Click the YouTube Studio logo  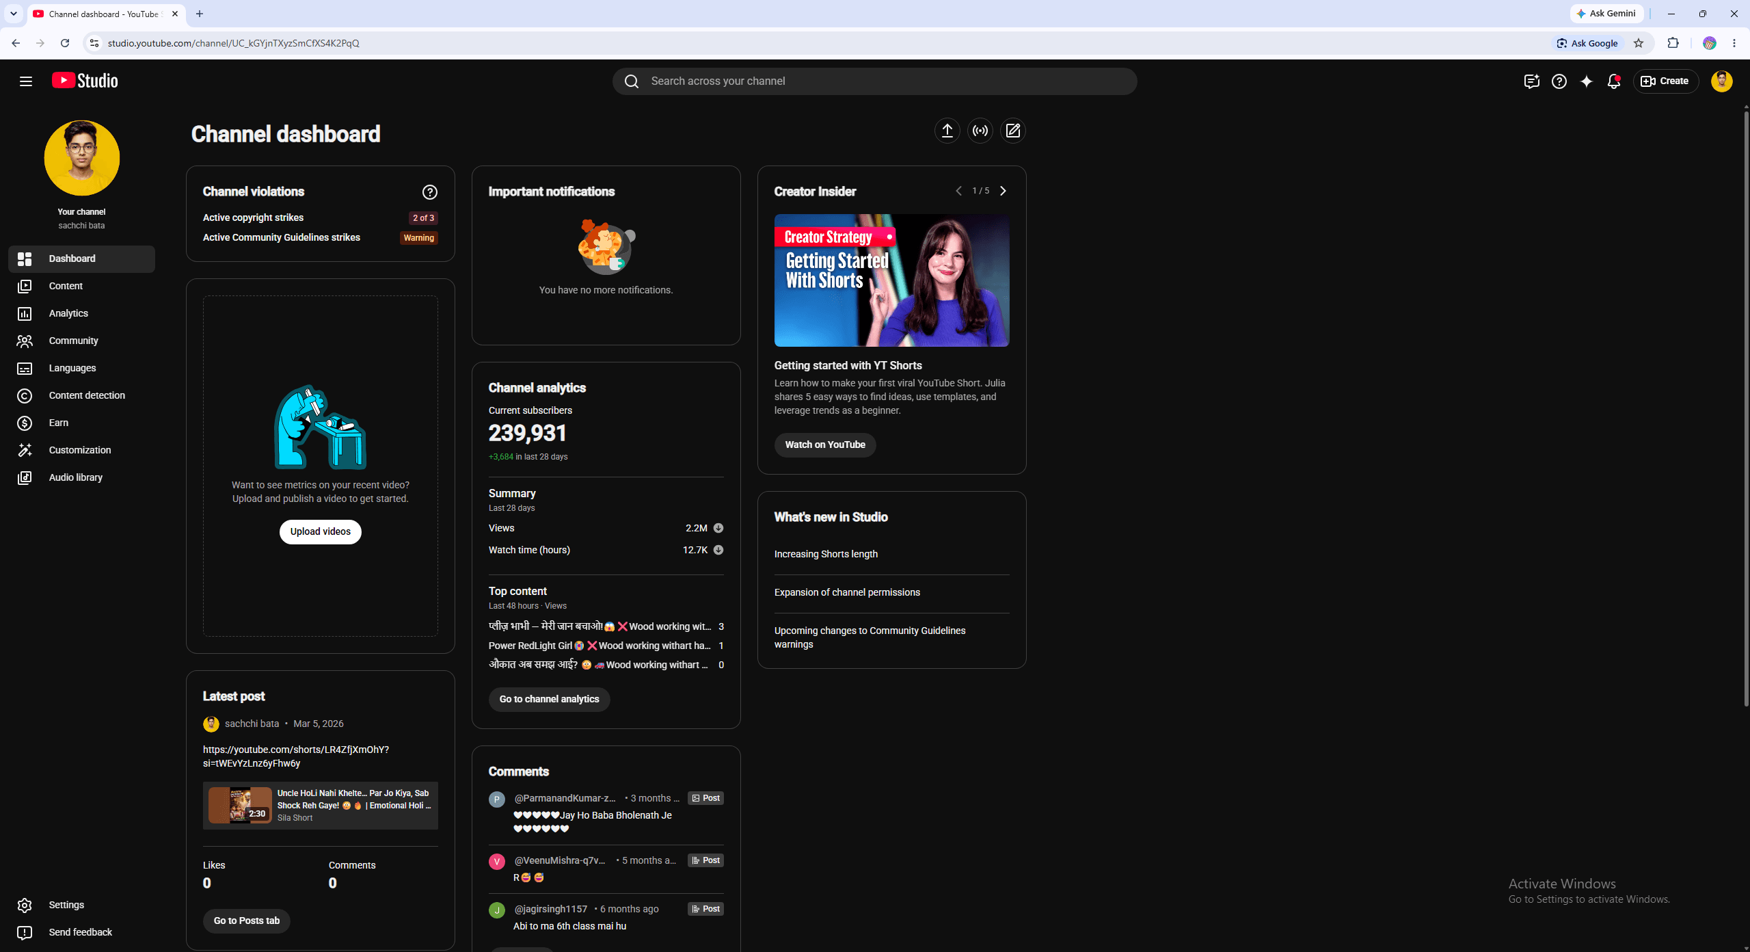[85, 81]
